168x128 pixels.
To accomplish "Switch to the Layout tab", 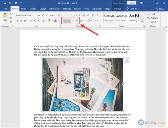I will click(43, 9).
